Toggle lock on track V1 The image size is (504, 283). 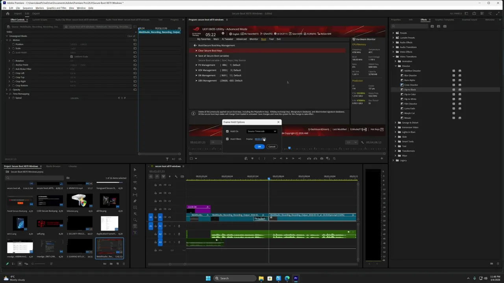click(x=156, y=217)
